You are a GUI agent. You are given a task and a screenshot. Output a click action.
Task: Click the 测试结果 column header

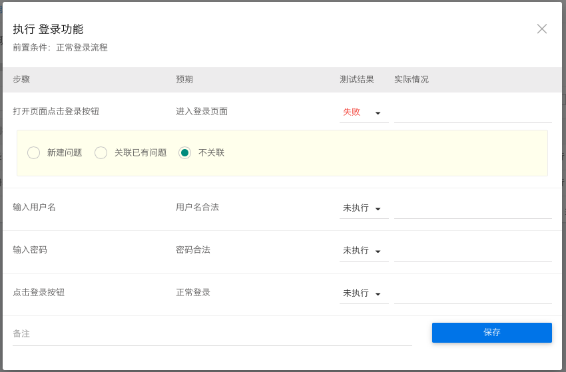[357, 80]
